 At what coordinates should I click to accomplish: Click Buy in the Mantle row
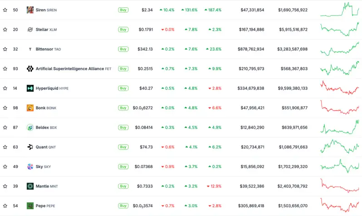tap(123, 186)
